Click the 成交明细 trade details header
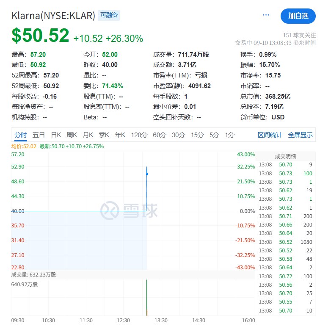 coord(285,157)
